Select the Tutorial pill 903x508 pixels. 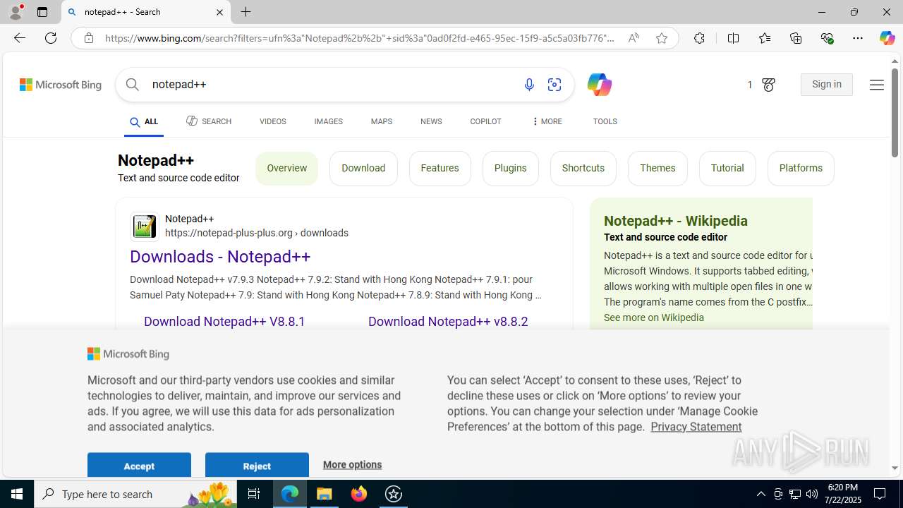[x=727, y=168]
